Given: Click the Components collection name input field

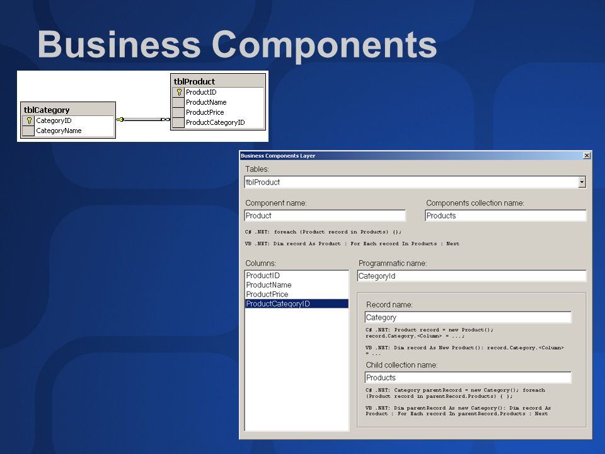Looking at the screenshot, I should coord(505,216).
